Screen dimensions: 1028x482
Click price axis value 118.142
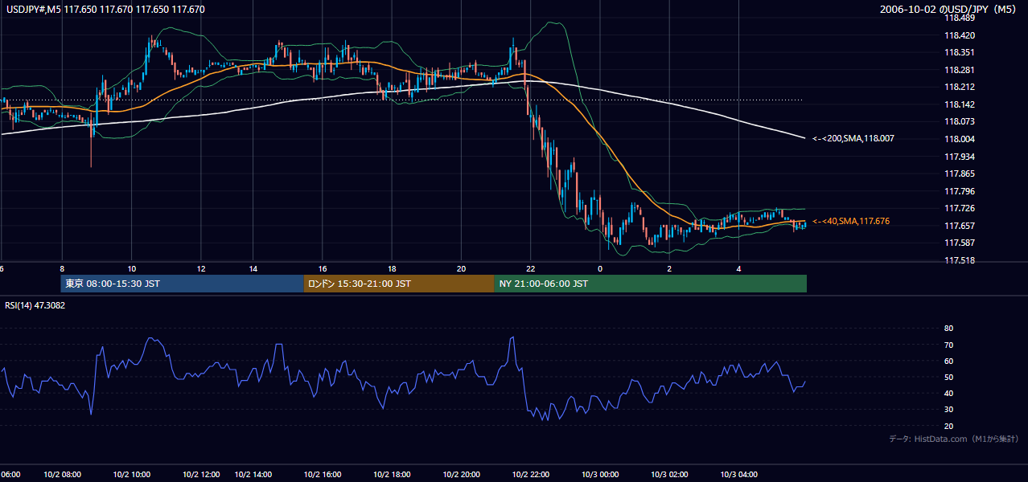click(959, 104)
